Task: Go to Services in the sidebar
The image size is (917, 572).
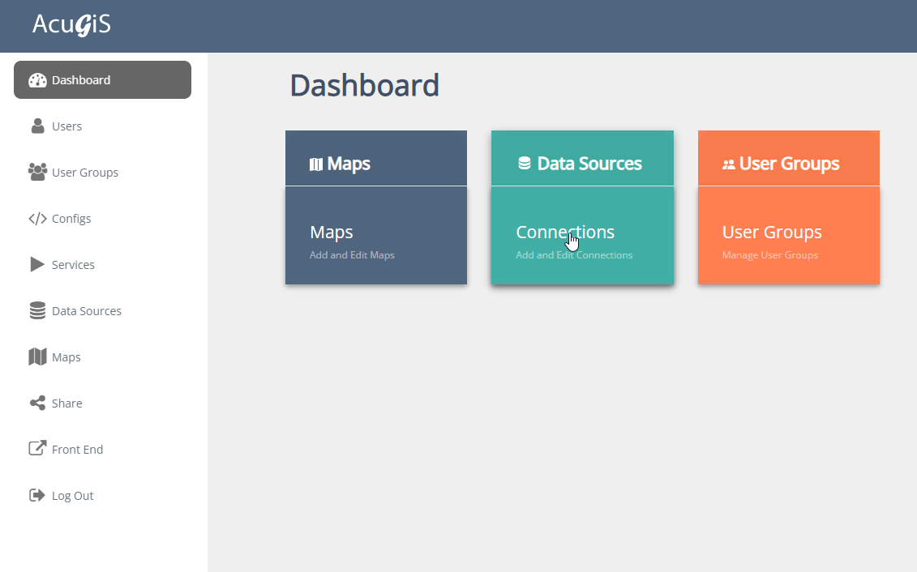Action: (73, 265)
